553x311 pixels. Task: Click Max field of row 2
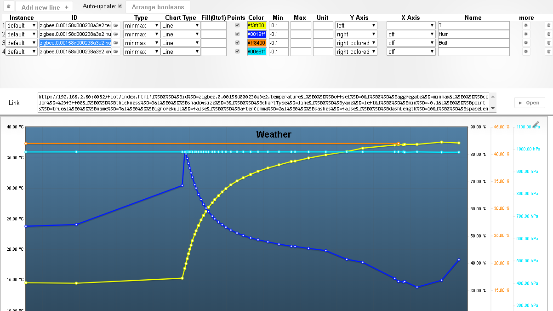click(x=301, y=34)
